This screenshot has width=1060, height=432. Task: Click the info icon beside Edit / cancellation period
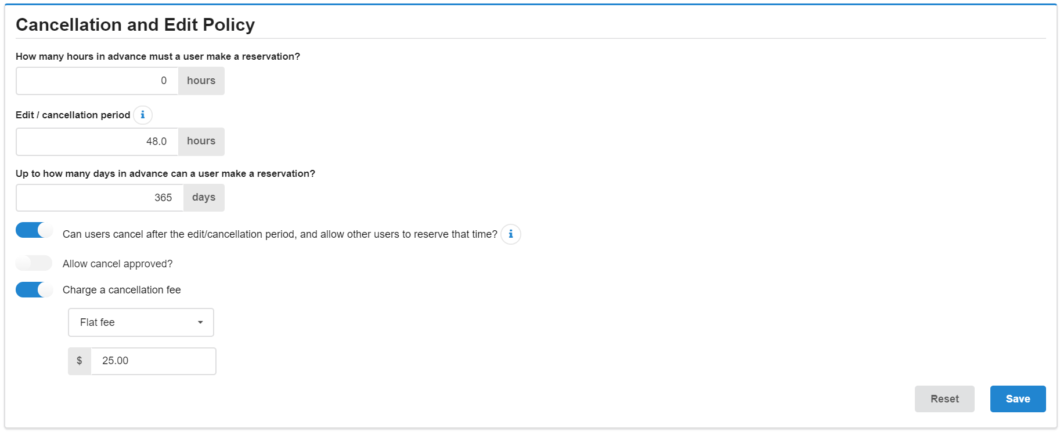(143, 115)
